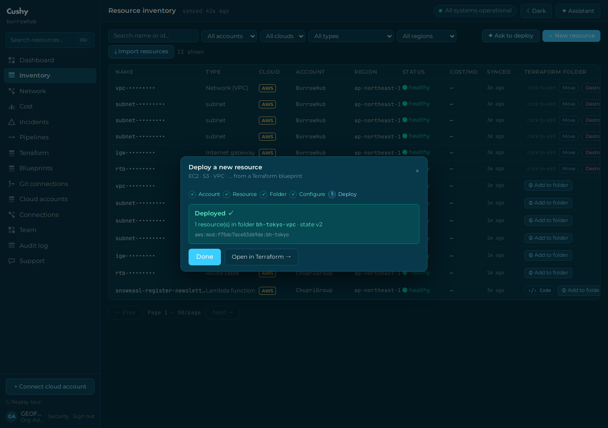Go to the Configure wizard step

point(307,194)
